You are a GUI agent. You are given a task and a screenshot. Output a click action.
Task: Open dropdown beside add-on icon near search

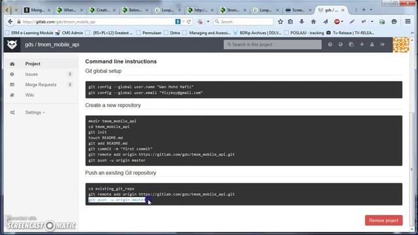[208, 22]
